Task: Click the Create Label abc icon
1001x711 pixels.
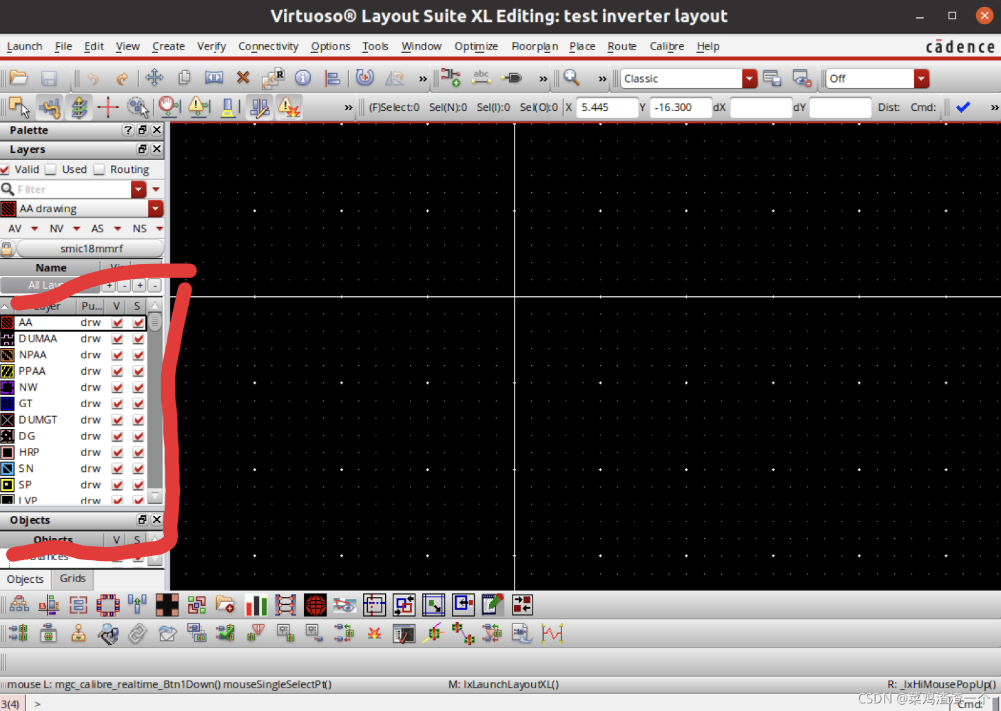Action: click(x=481, y=77)
